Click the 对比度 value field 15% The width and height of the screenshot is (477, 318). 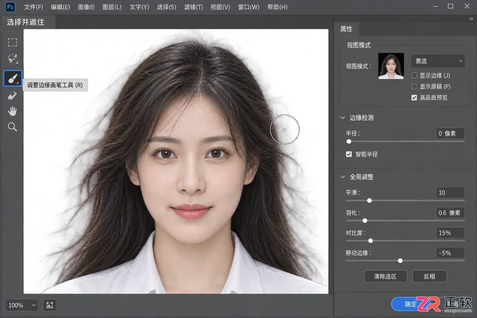450,233
